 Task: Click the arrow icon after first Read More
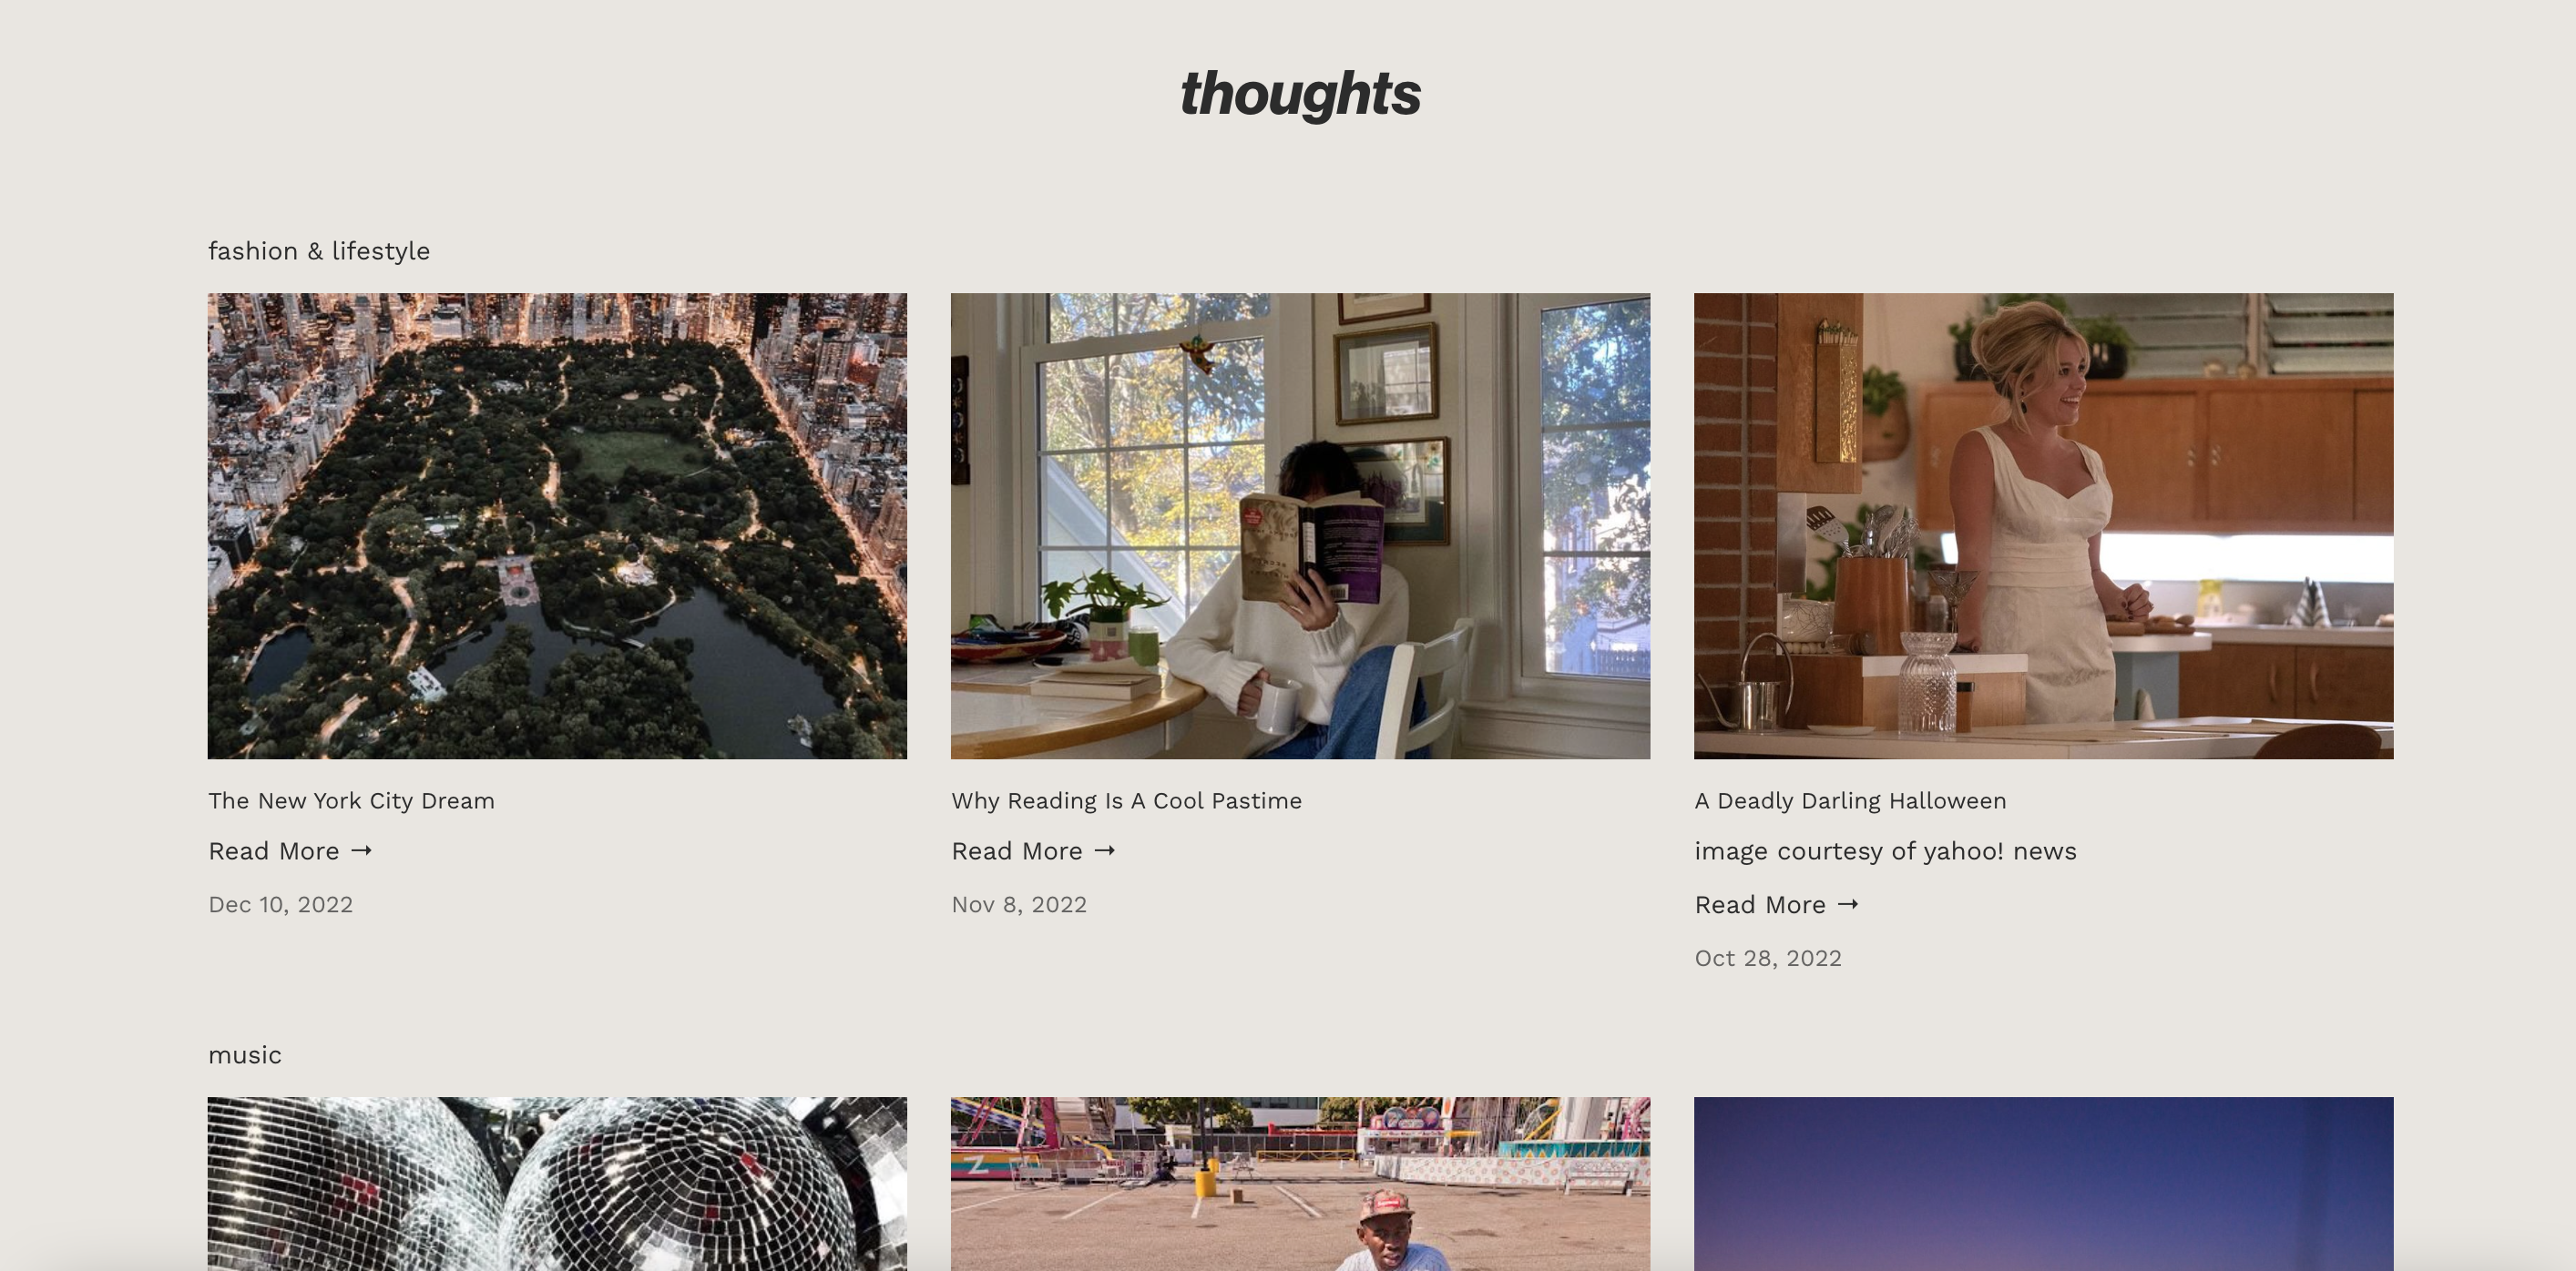(x=361, y=850)
